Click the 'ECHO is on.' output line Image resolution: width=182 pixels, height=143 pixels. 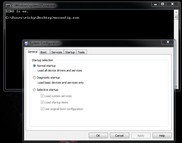(17, 11)
